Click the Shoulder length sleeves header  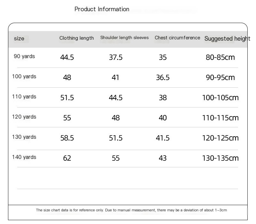click(124, 38)
